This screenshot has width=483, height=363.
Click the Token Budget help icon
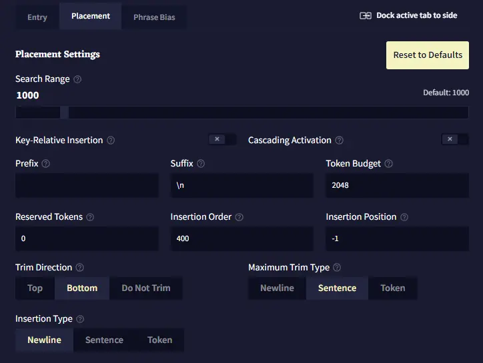[389, 164]
